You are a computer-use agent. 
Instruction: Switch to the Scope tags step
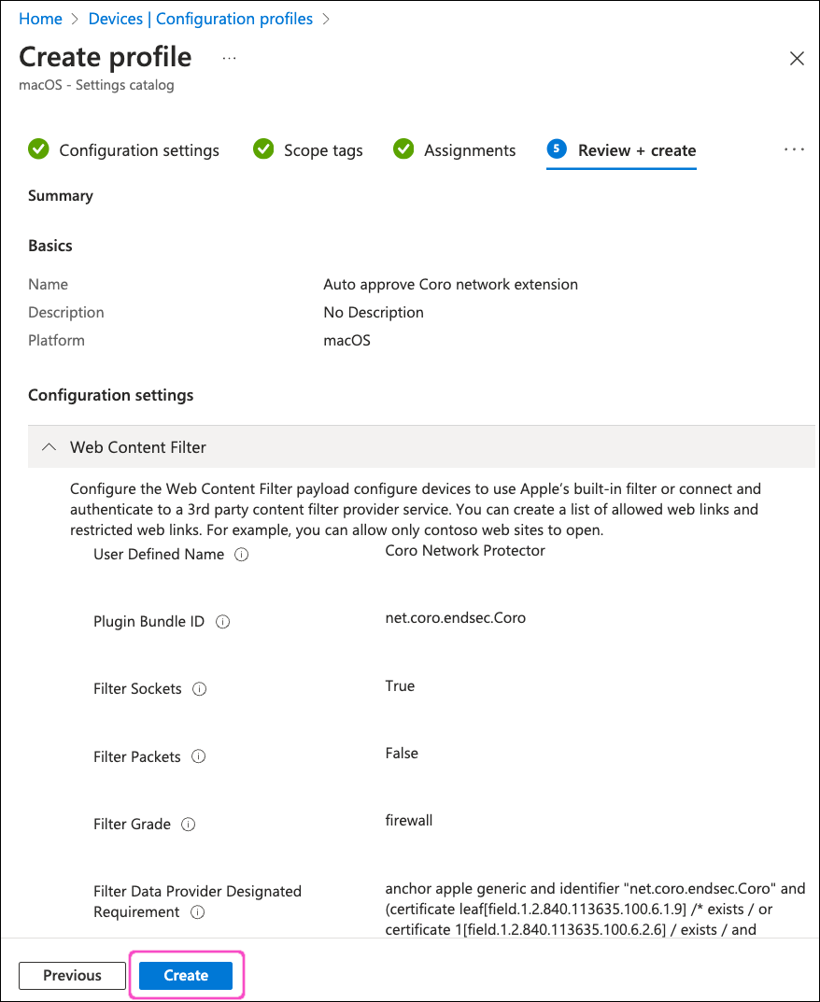322,150
